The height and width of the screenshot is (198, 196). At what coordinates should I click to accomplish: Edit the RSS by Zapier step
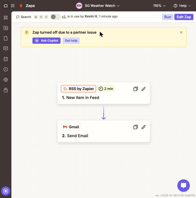click(x=144, y=89)
